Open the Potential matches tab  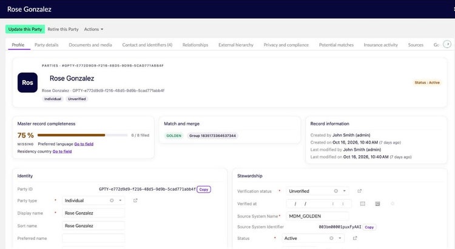coord(336,45)
